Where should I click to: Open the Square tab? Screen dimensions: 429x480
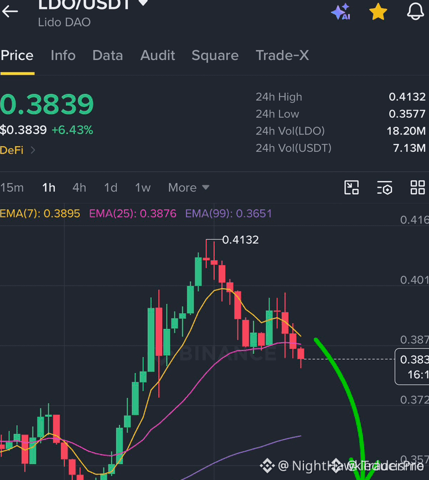(x=215, y=55)
